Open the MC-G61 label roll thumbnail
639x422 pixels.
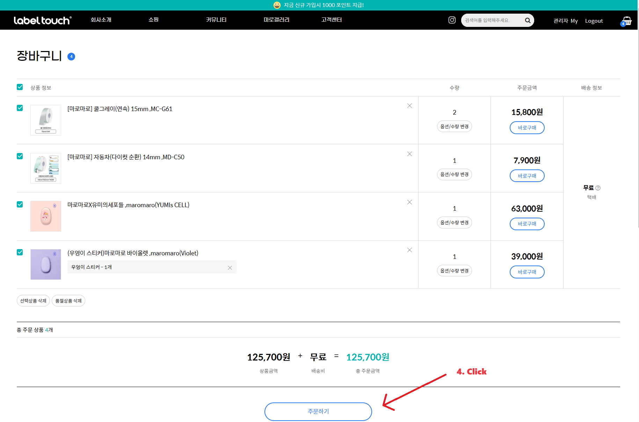point(46,120)
